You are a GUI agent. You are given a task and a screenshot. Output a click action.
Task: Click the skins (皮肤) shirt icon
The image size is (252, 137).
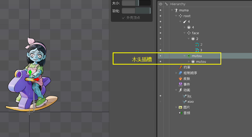[180, 79]
